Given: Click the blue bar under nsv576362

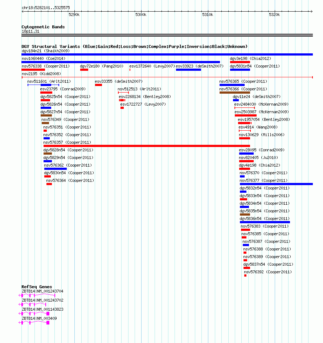Looking at the screenshot, I should [x=56, y=169].
